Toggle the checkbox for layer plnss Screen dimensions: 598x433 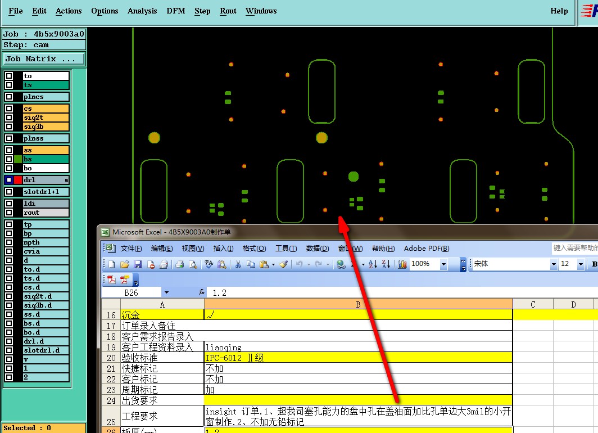coord(9,138)
